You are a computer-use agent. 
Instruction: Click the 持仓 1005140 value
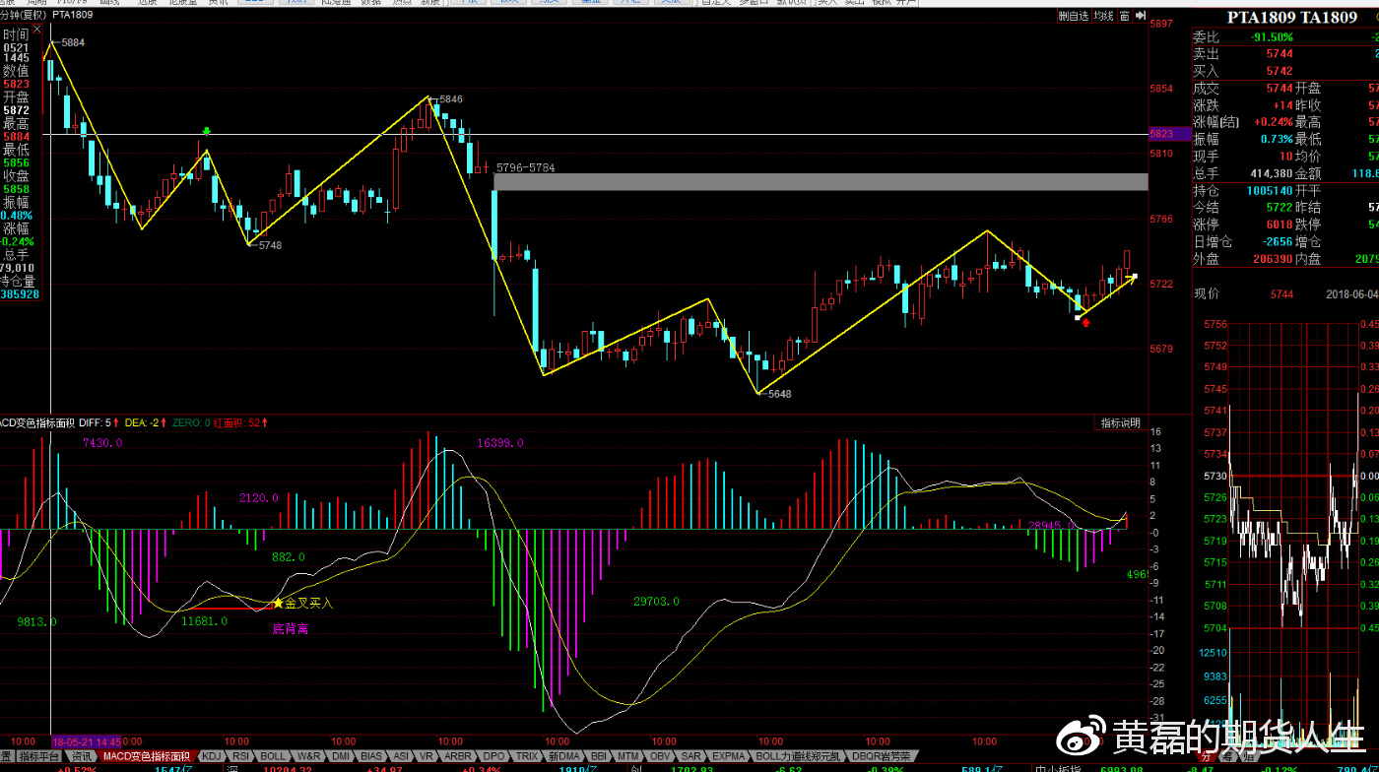click(1270, 190)
